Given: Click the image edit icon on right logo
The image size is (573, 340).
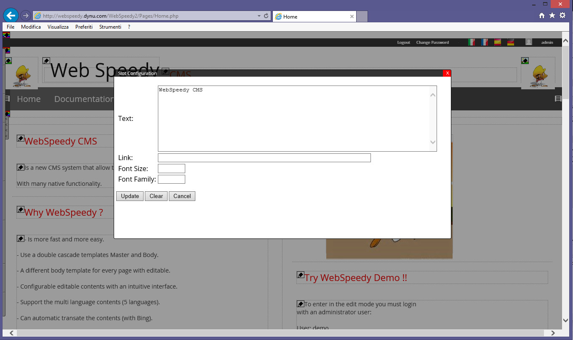Looking at the screenshot, I should (x=525, y=61).
